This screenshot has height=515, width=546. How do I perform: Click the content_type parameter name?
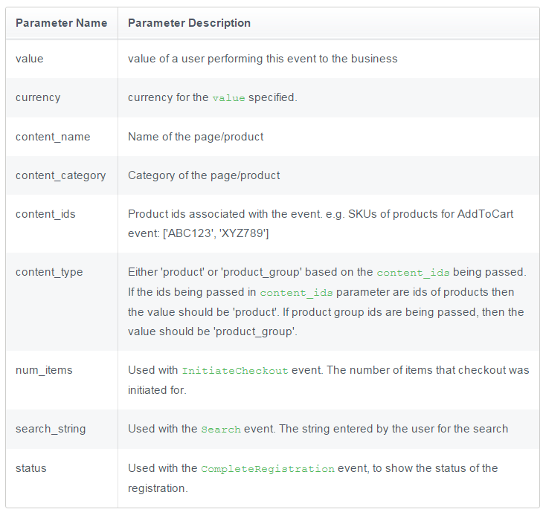click(x=49, y=272)
